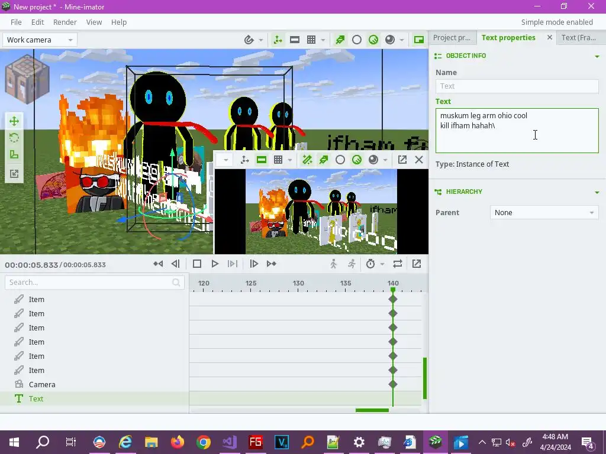Toggle grid overlay in main view toolbar

[311, 40]
